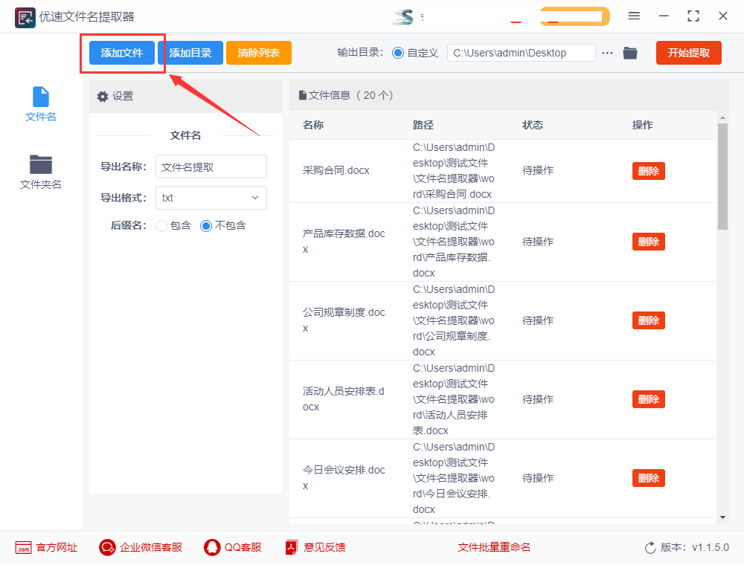Screen dimensions: 744x565
Task: Open the 官方网址 icon link
Action: [23, 547]
